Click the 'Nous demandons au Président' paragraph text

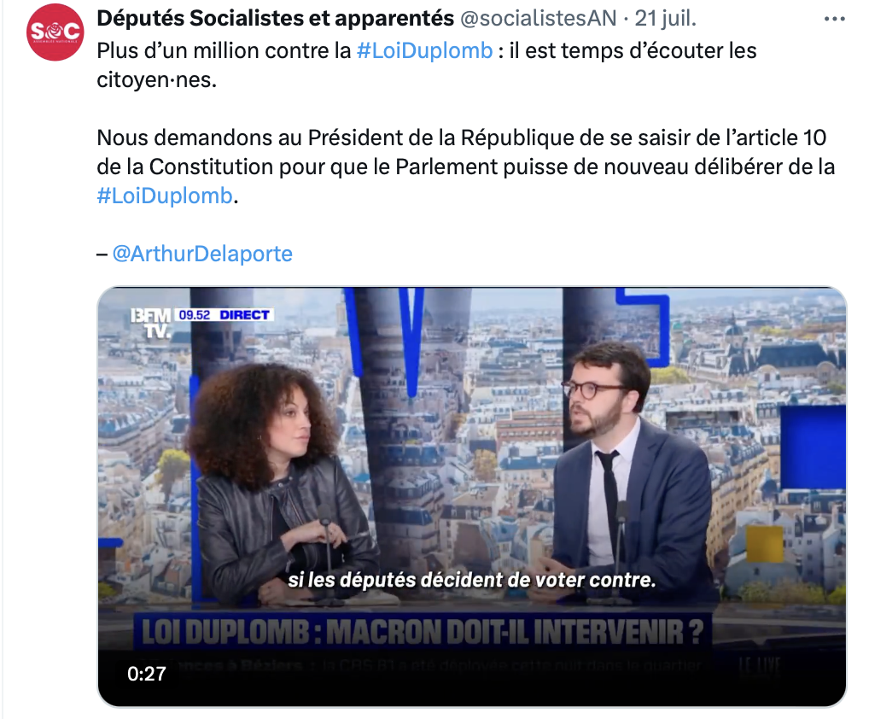click(465, 167)
